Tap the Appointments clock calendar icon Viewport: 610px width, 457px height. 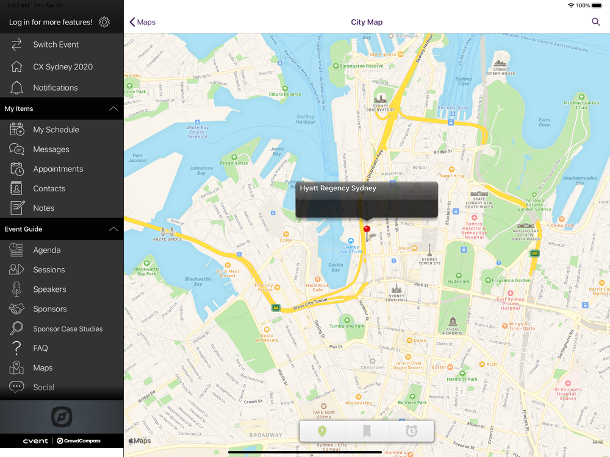click(x=16, y=169)
